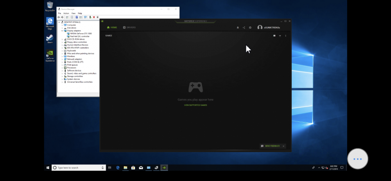Select Ports (COM & LPT) item
391x181 pixels.
click(x=75, y=62)
